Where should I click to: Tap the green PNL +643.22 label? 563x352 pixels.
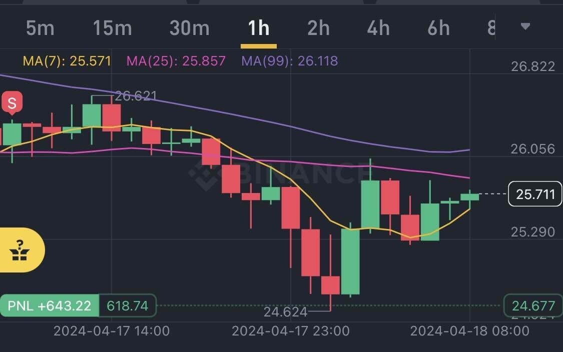pos(50,305)
